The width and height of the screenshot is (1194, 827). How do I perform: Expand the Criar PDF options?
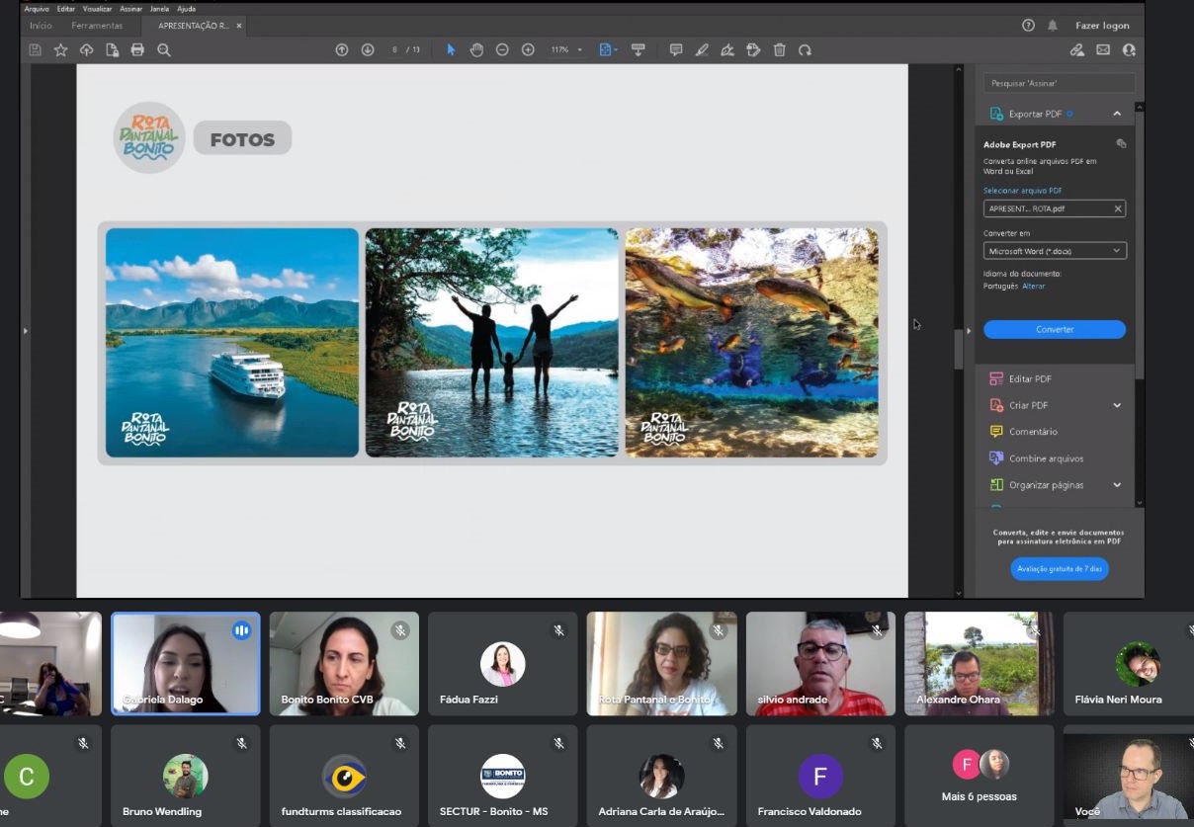(x=1117, y=405)
